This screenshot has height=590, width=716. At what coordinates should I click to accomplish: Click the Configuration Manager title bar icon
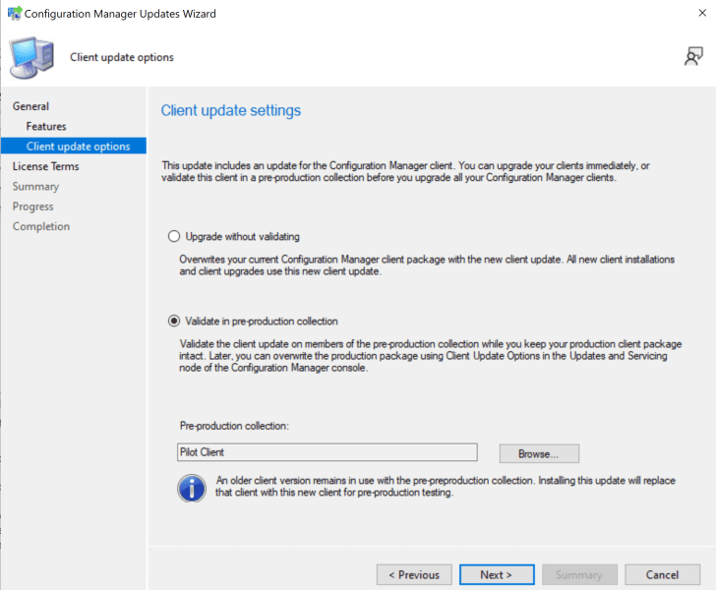[x=14, y=13]
